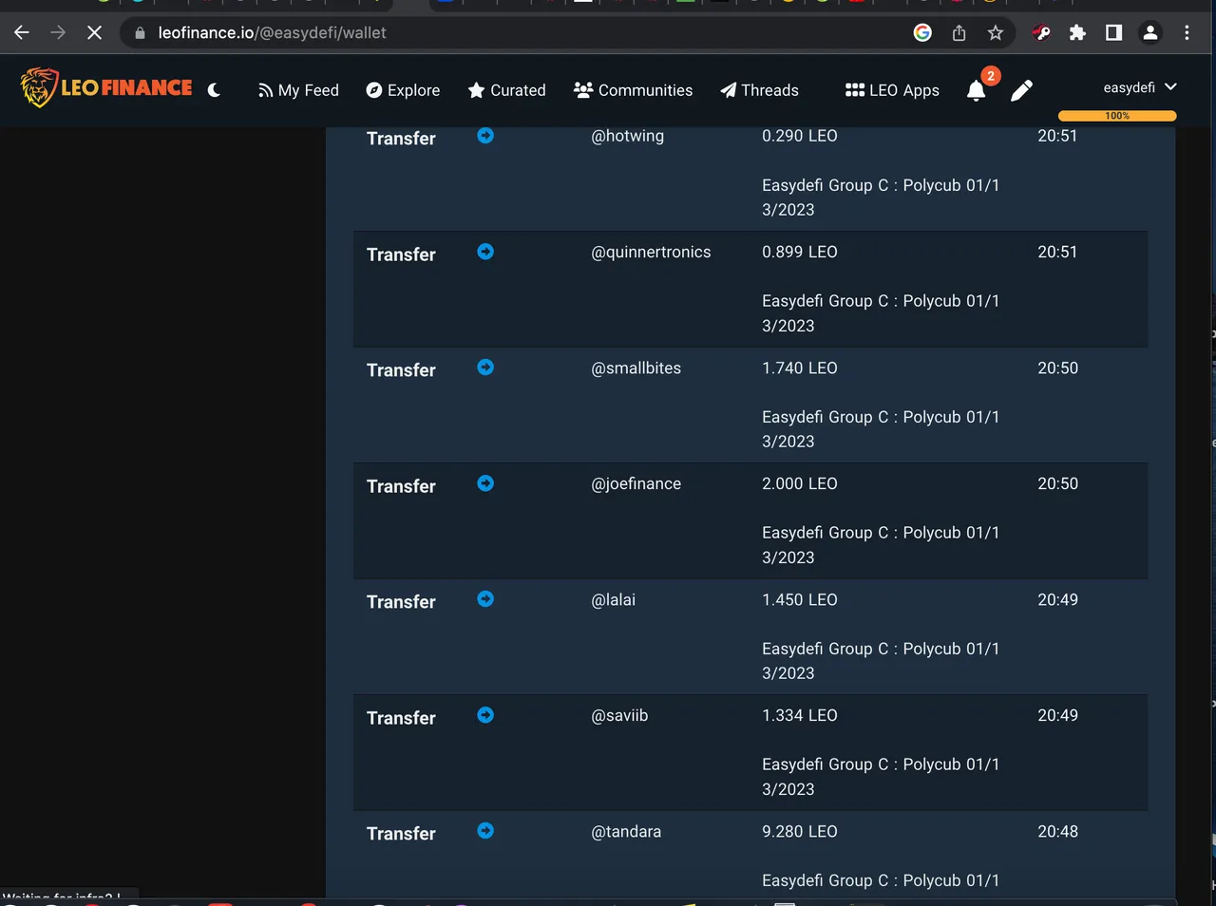This screenshot has height=906, width=1216.
Task: Bookmark this page with the star icon
Action: (x=996, y=33)
